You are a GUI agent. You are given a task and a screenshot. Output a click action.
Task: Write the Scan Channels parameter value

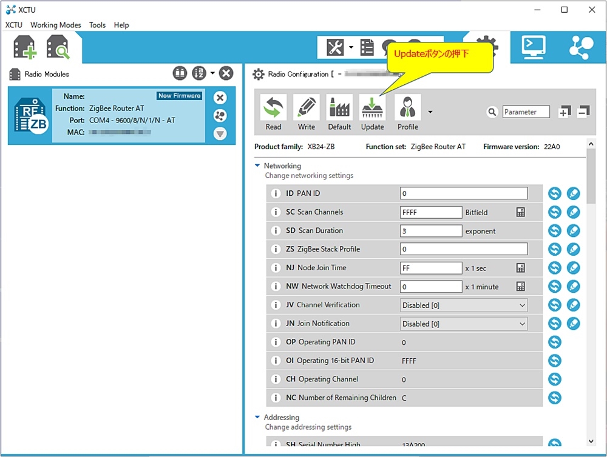point(573,212)
